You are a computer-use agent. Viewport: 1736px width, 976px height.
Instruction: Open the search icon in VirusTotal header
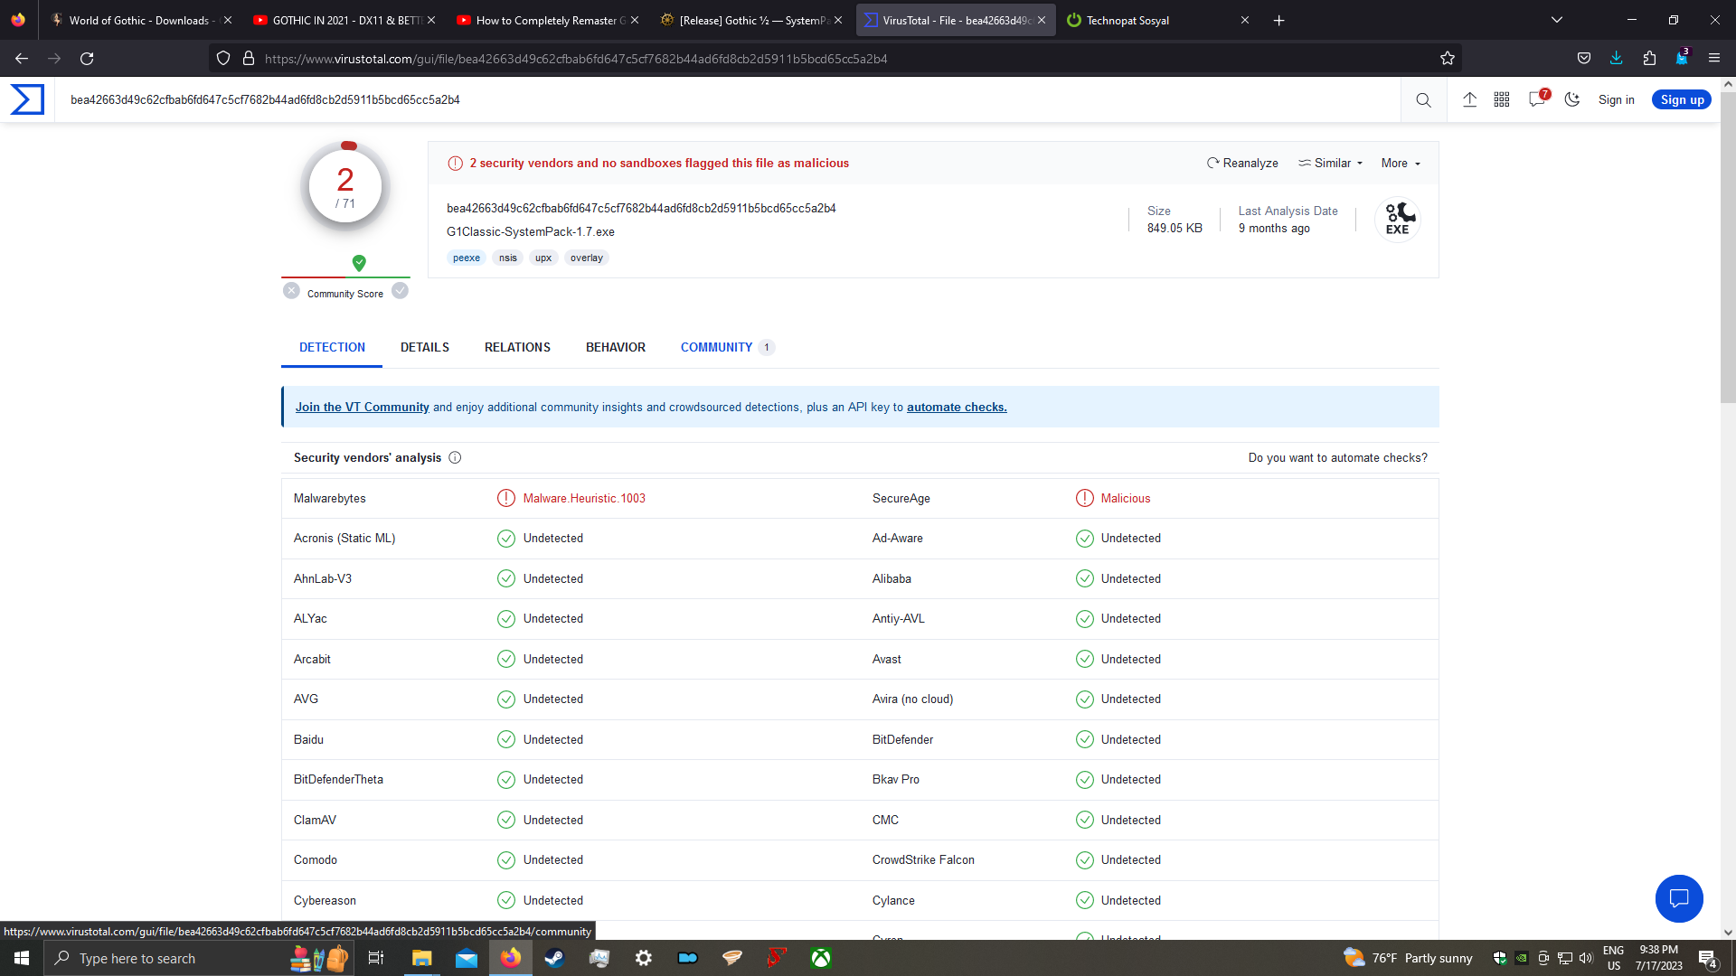tap(1423, 99)
